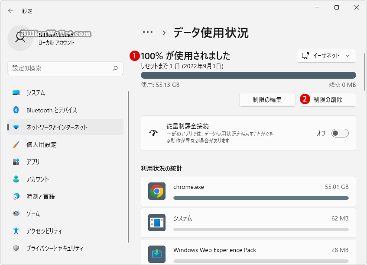Image resolution: width=367 pixels, height=265 pixels.
Task: Maximize the 設定 window
Action: [x=337, y=7]
